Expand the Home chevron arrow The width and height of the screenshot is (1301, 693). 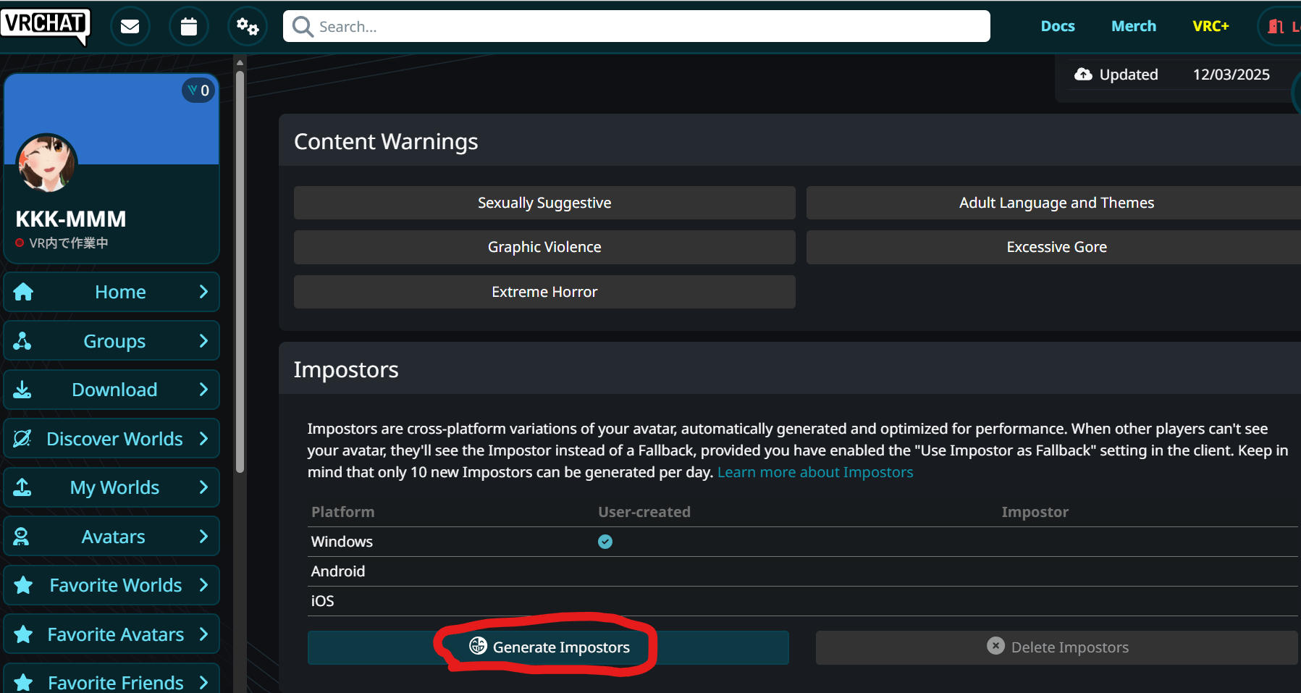pyautogui.click(x=203, y=292)
